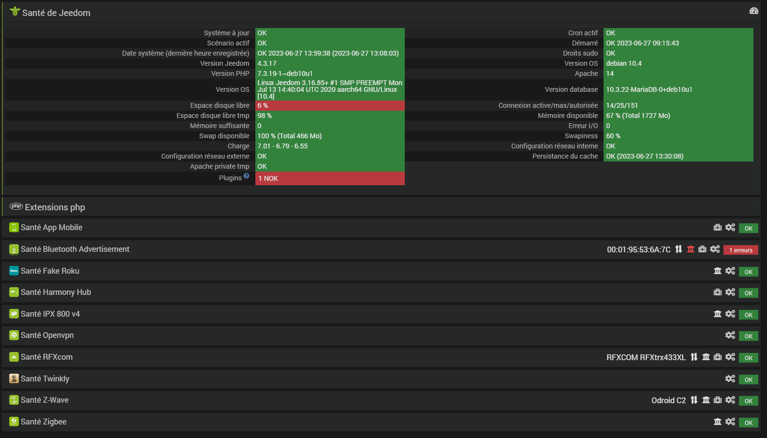Image resolution: width=767 pixels, height=438 pixels.
Task: Expand the Extensions php section
Action: pos(55,207)
